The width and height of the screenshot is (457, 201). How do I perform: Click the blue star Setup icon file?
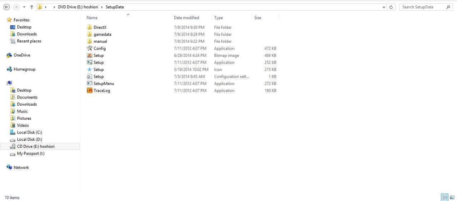[x=90, y=70]
